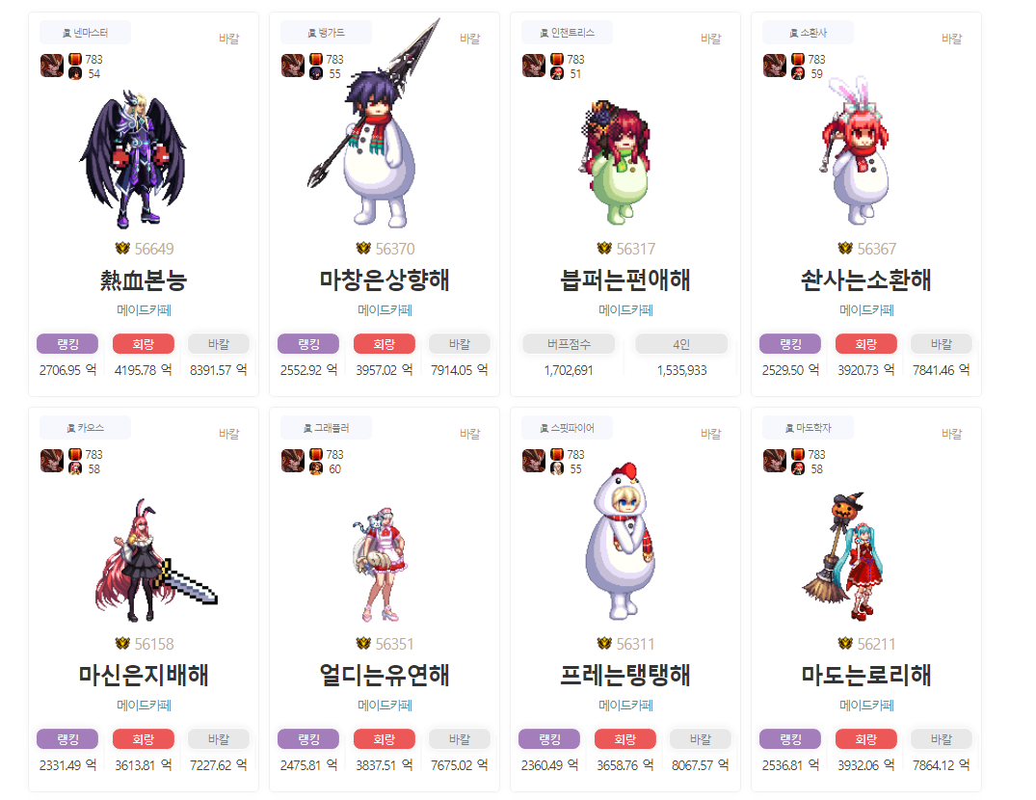Viewport: 1036px width, 800px height.
Task: Click the 마도학자 class badge
Action: click(x=808, y=428)
